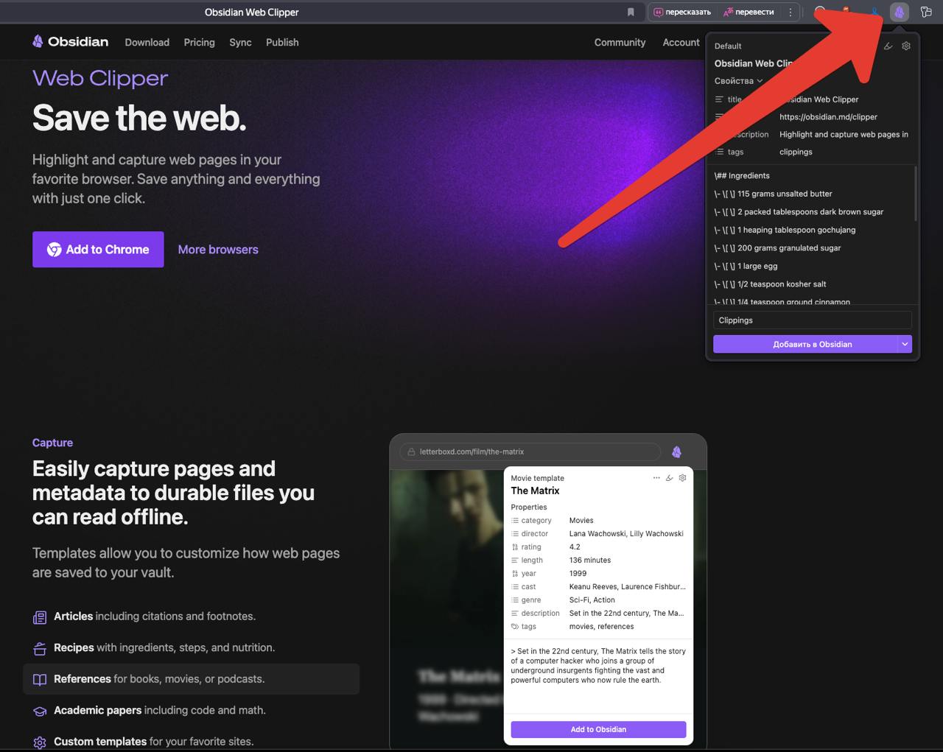The width and height of the screenshot is (943, 752).
Task: Open the three-dot menu beside перевести
Action: pyautogui.click(x=790, y=12)
